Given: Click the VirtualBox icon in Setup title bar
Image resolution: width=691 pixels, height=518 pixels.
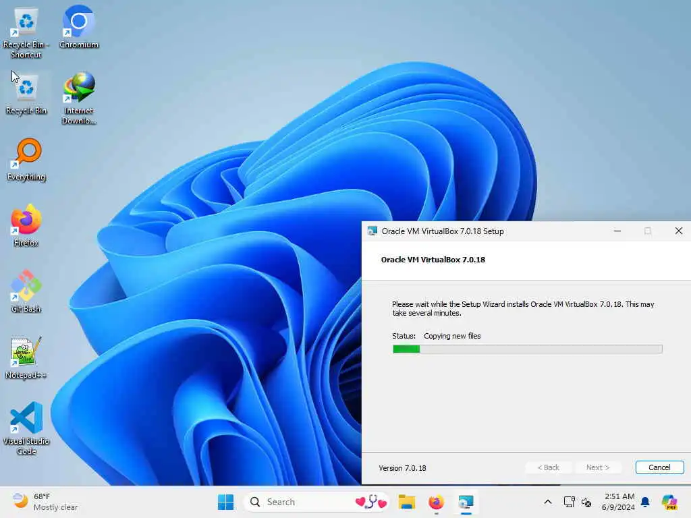Looking at the screenshot, I should 372,231.
